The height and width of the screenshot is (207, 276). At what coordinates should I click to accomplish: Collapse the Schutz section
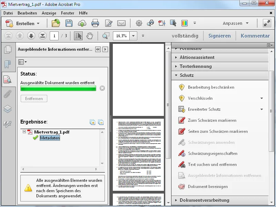point(220,75)
